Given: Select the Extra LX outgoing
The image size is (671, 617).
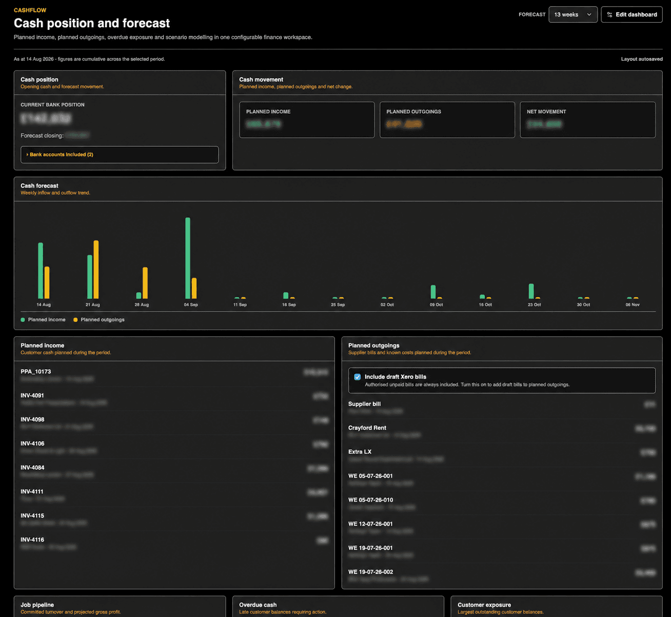Looking at the screenshot, I should click(502, 455).
